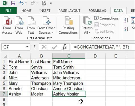This screenshot has width=135, height=106.
Task: Expand the Name Box dropdown arrow
Action: 27,47
